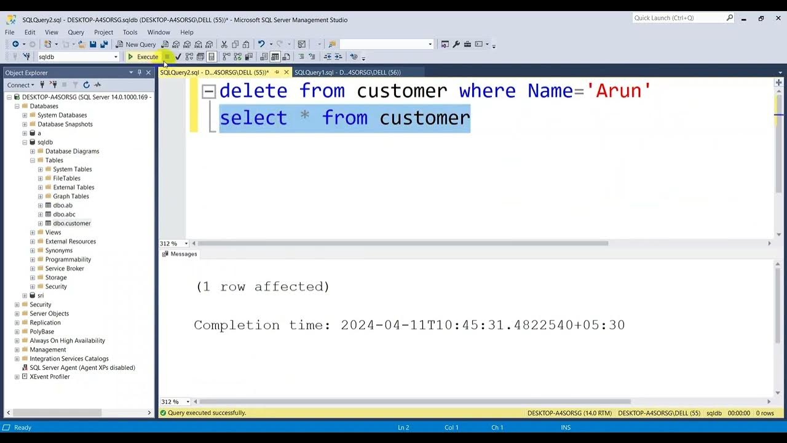Click the New Query button

tap(136, 44)
